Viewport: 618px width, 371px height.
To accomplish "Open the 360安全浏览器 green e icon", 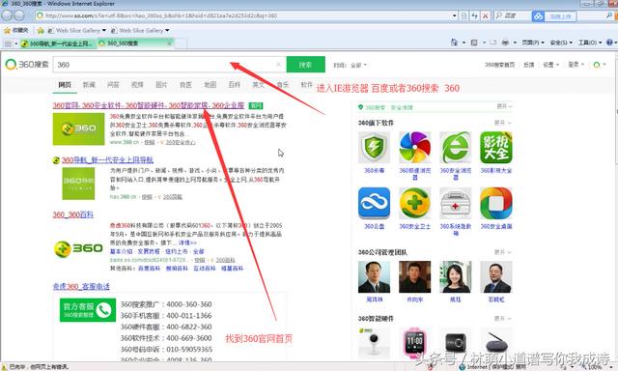I will pos(455,148).
